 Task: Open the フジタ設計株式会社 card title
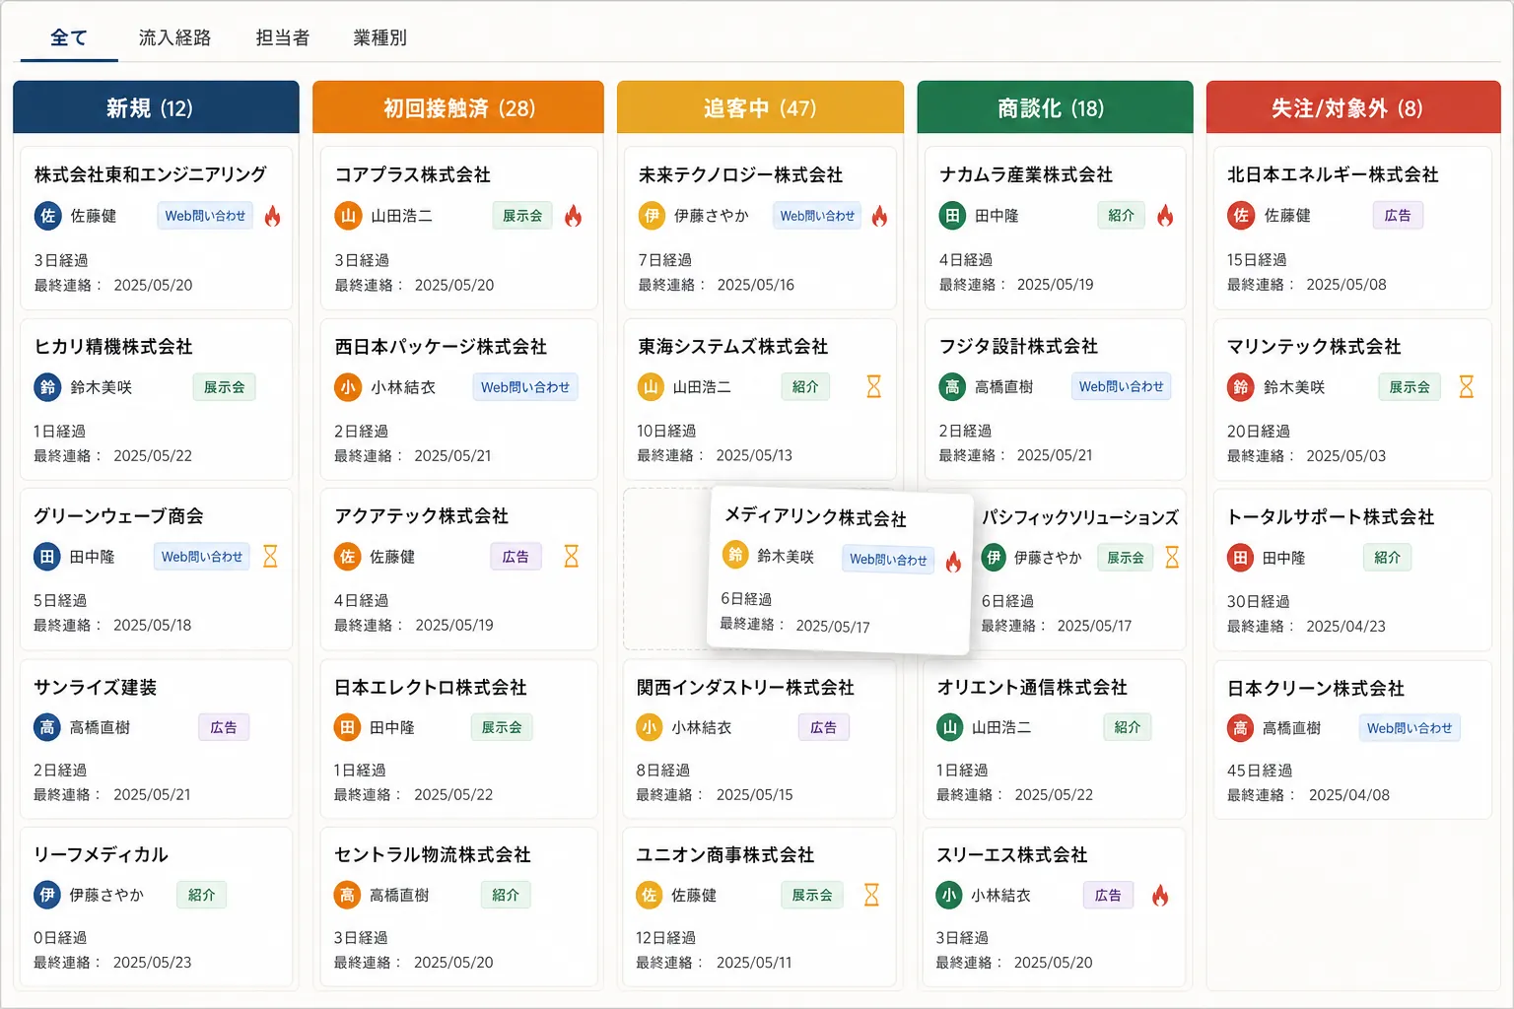(x=1018, y=347)
